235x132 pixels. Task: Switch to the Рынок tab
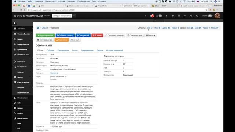pyautogui.click(x=75, y=51)
